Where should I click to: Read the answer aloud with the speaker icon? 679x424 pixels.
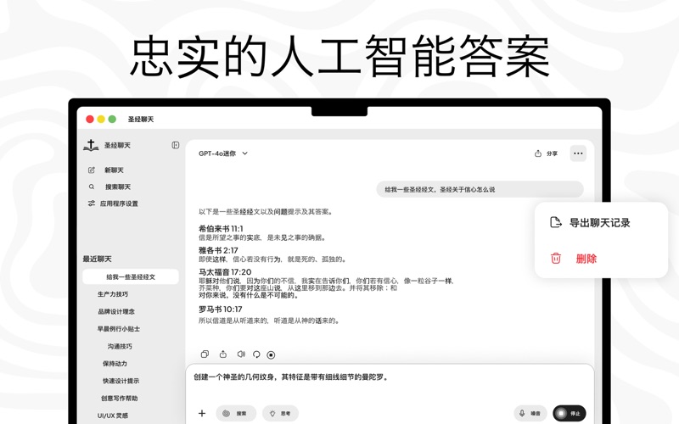click(x=241, y=354)
